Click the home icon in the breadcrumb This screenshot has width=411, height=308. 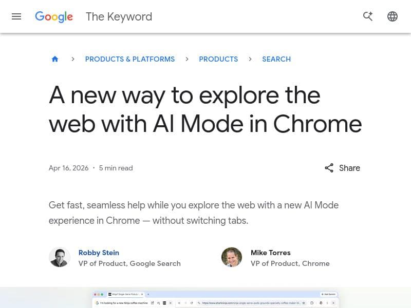(x=55, y=59)
